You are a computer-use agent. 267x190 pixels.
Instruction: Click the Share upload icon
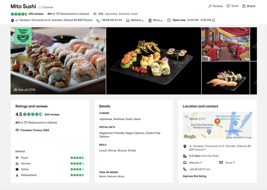click(x=244, y=6)
